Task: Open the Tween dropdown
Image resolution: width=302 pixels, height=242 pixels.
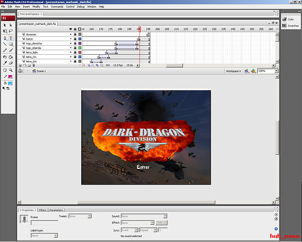Action: [80, 216]
